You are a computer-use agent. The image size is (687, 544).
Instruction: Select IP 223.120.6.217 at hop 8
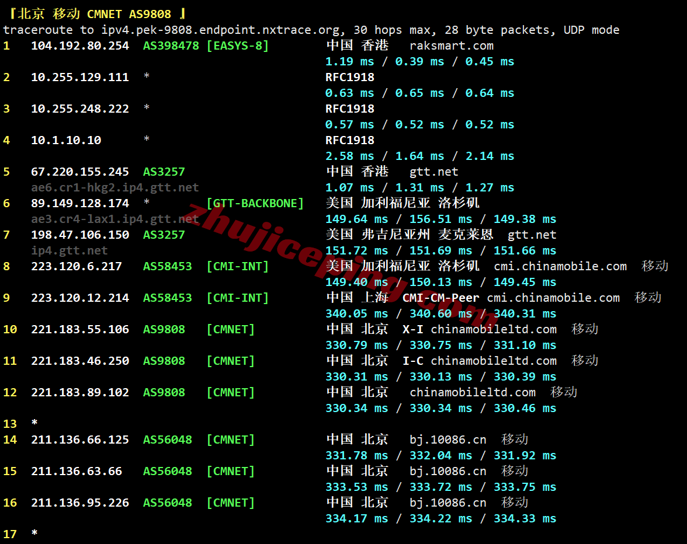click(x=77, y=267)
